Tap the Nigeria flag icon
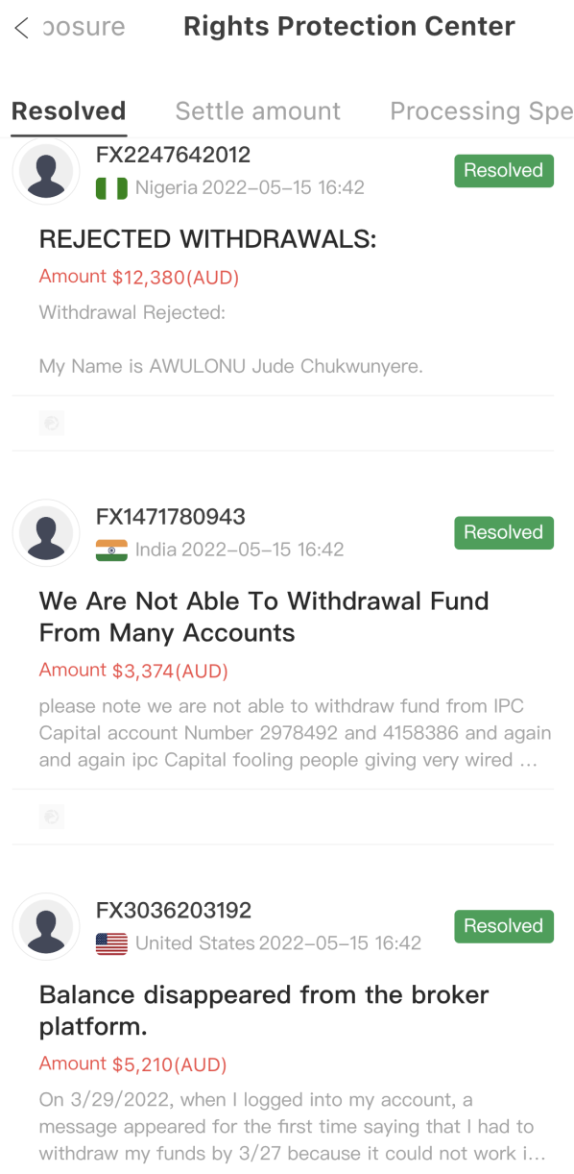 point(111,188)
